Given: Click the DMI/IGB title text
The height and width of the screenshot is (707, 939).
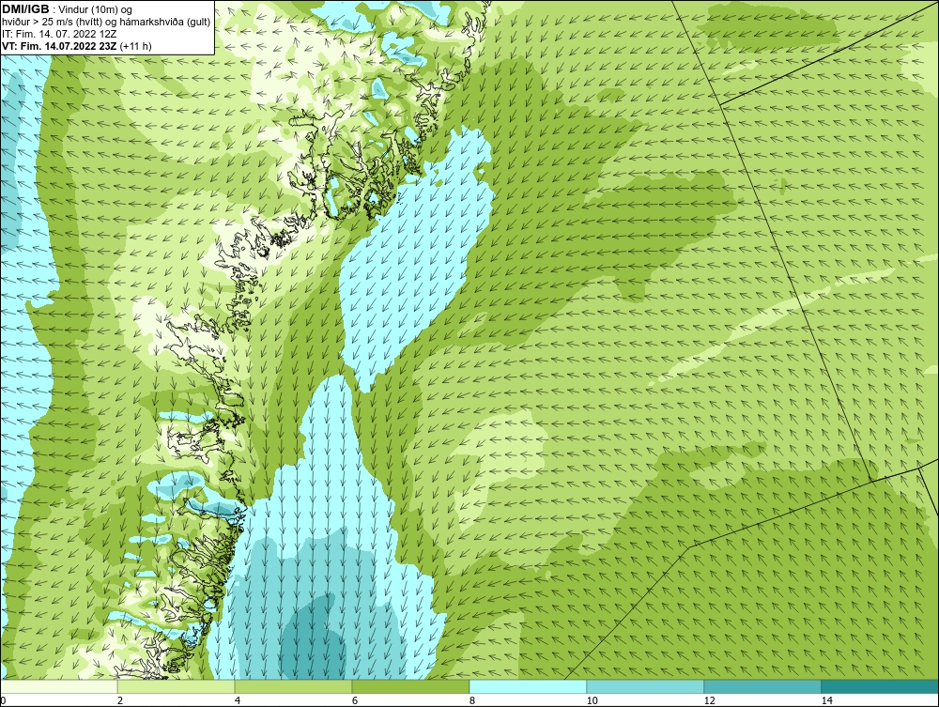Looking at the screenshot, I should 25,9.
